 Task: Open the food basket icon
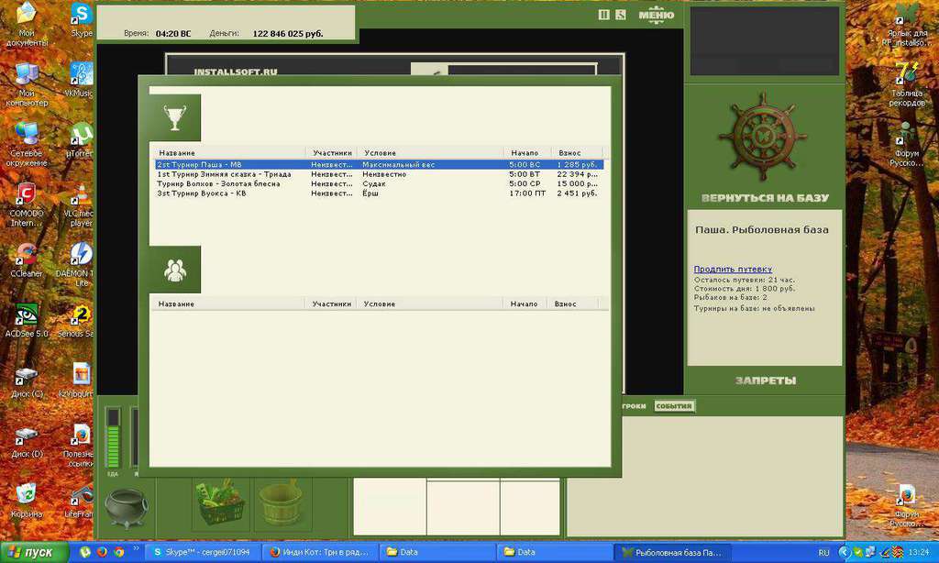pyautogui.click(x=220, y=503)
